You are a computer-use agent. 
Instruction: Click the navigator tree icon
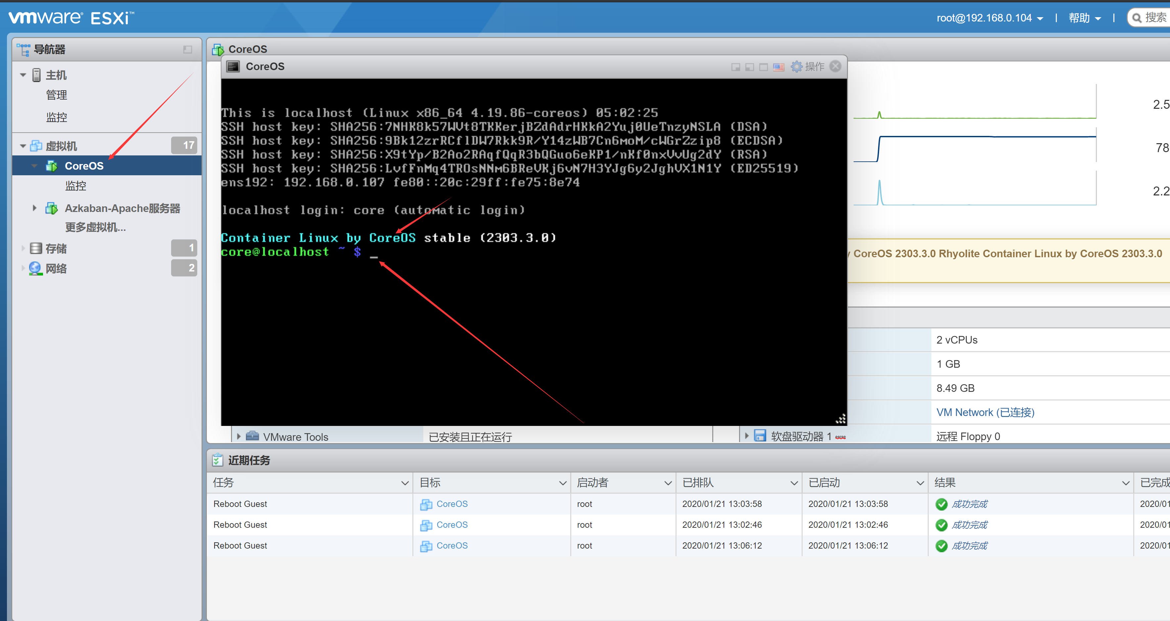(23, 50)
